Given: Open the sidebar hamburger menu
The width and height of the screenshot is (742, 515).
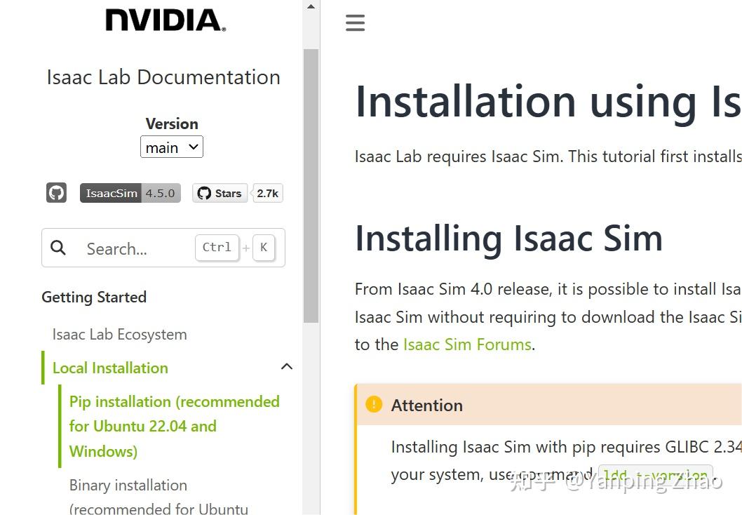Looking at the screenshot, I should coord(355,22).
